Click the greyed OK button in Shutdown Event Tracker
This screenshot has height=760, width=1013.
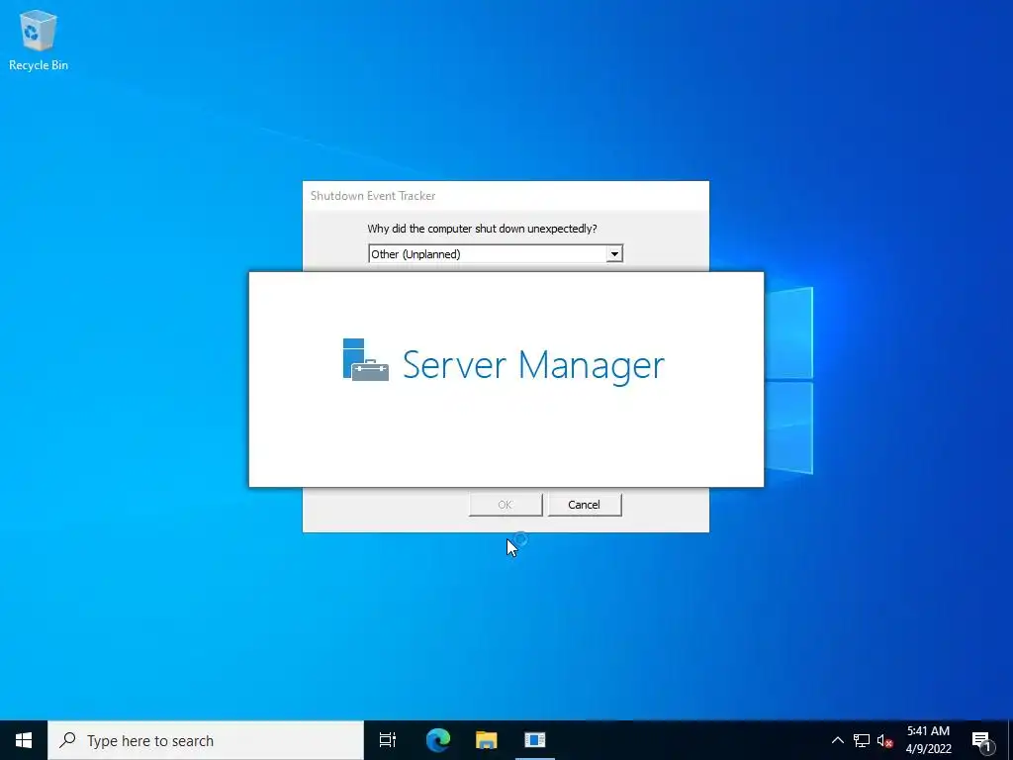(506, 505)
